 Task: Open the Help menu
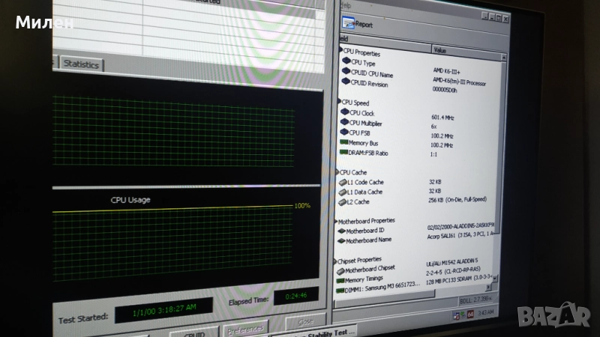click(346, 4)
